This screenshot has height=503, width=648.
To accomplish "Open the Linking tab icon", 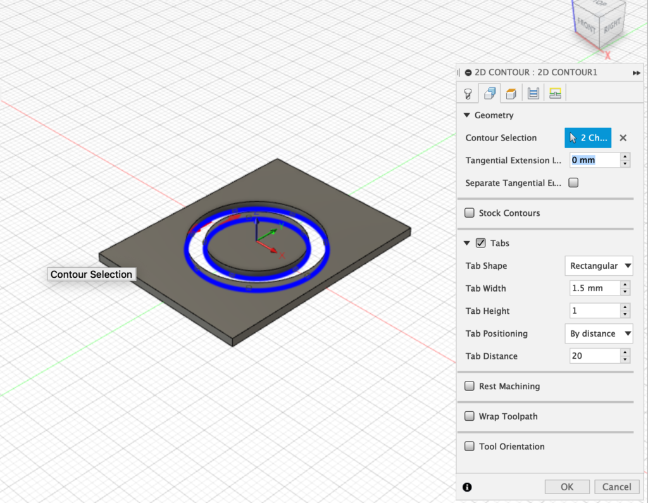I will coord(555,94).
